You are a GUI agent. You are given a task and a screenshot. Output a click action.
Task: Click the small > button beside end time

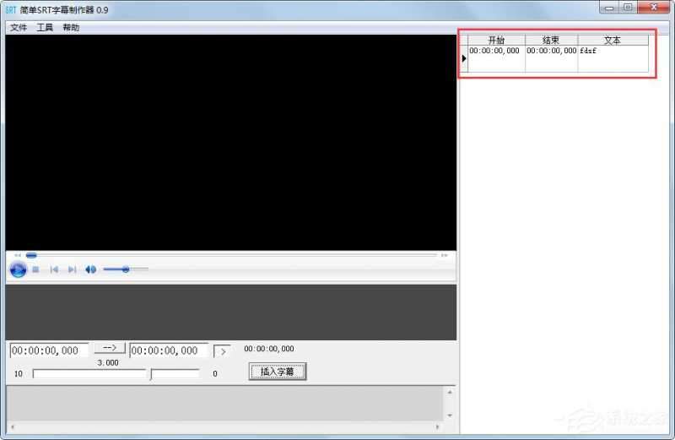tap(221, 350)
